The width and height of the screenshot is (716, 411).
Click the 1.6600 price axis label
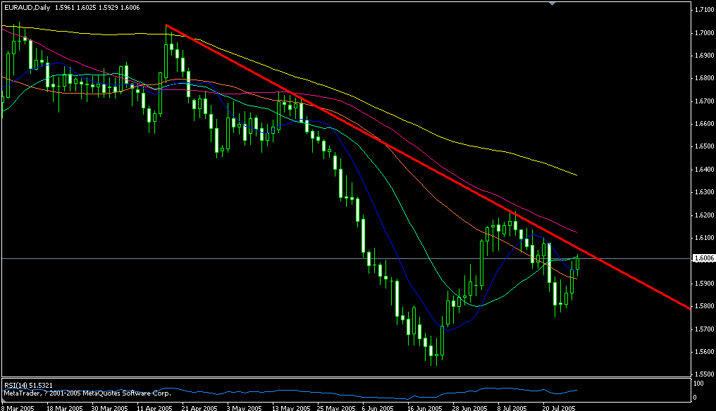tap(704, 124)
